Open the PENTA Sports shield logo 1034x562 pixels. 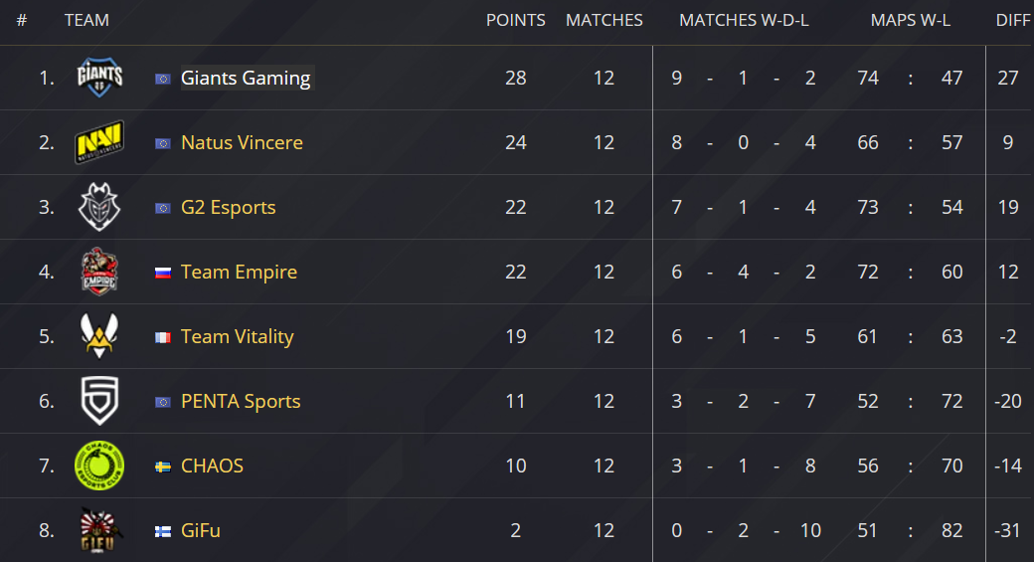click(99, 401)
